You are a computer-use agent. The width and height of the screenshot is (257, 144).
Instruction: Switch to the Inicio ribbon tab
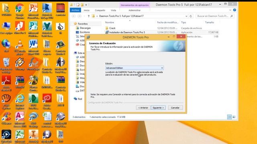[x=87, y=10]
